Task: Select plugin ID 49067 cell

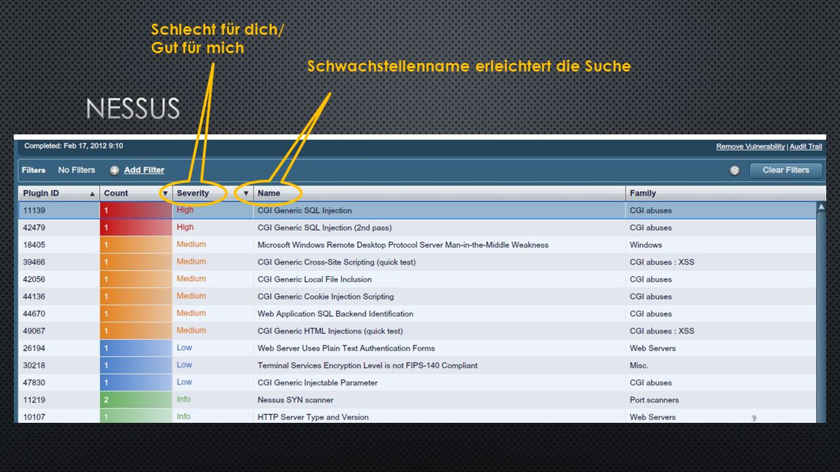Action: tap(59, 331)
